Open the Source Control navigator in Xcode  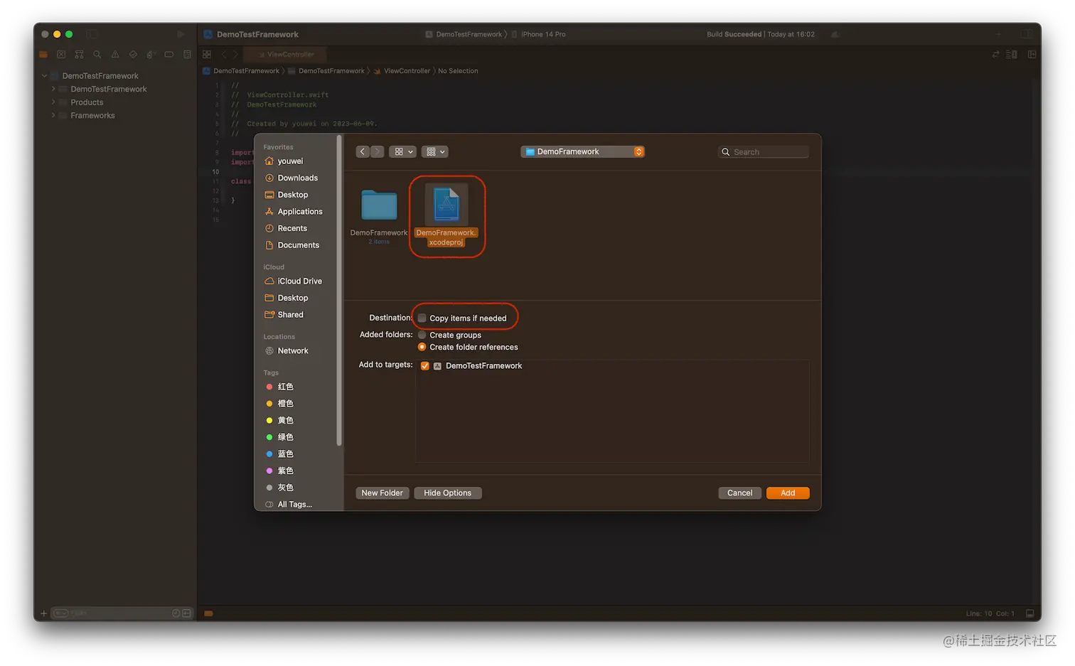(x=61, y=54)
